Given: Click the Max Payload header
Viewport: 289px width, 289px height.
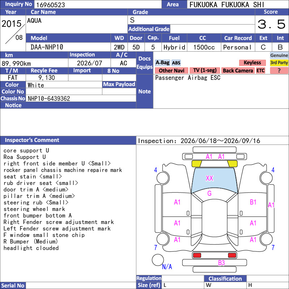Looking at the screenshot, I should 119,85.
